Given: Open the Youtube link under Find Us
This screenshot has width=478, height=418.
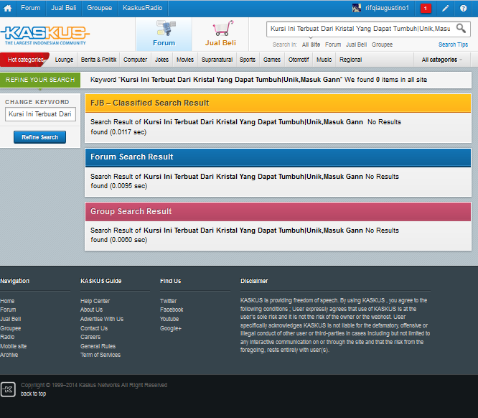Looking at the screenshot, I should pos(169,319).
